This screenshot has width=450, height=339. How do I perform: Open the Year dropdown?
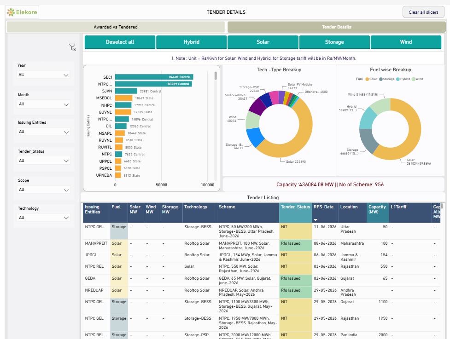[43, 75]
